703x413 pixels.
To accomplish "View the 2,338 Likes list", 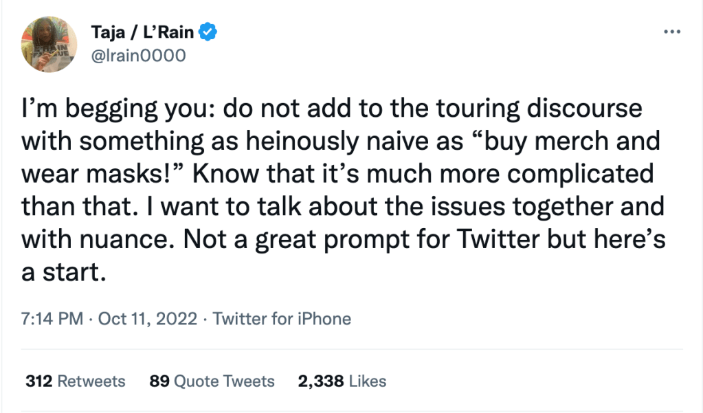I will 342,381.
